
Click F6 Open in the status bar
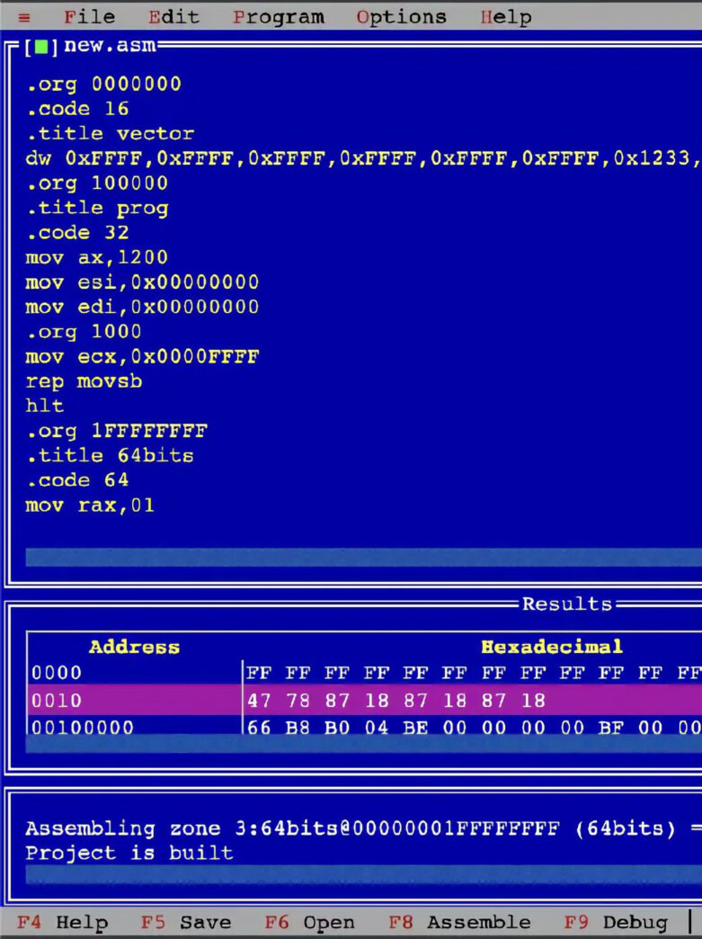coord(309,922)
